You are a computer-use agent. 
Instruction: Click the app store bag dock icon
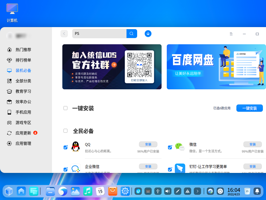click(113, 191)
